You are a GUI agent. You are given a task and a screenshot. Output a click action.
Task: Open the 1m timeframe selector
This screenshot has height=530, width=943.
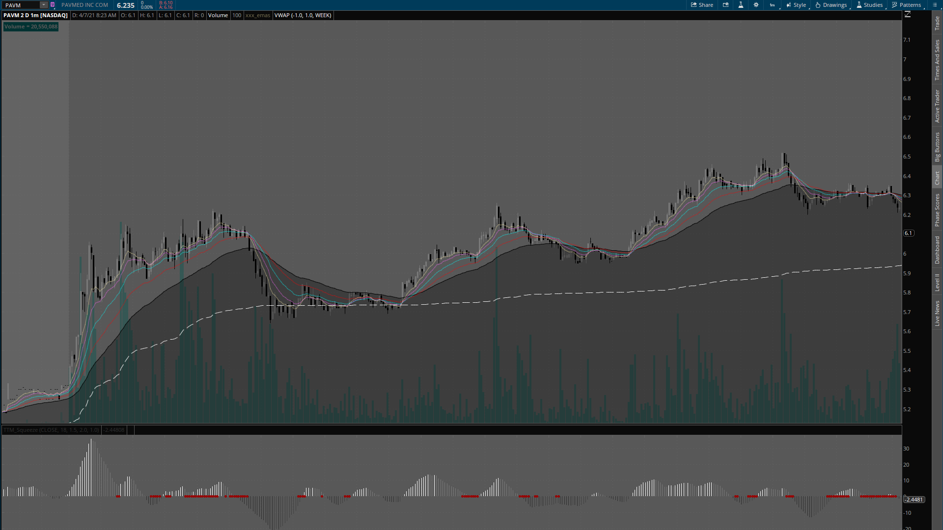772,5
